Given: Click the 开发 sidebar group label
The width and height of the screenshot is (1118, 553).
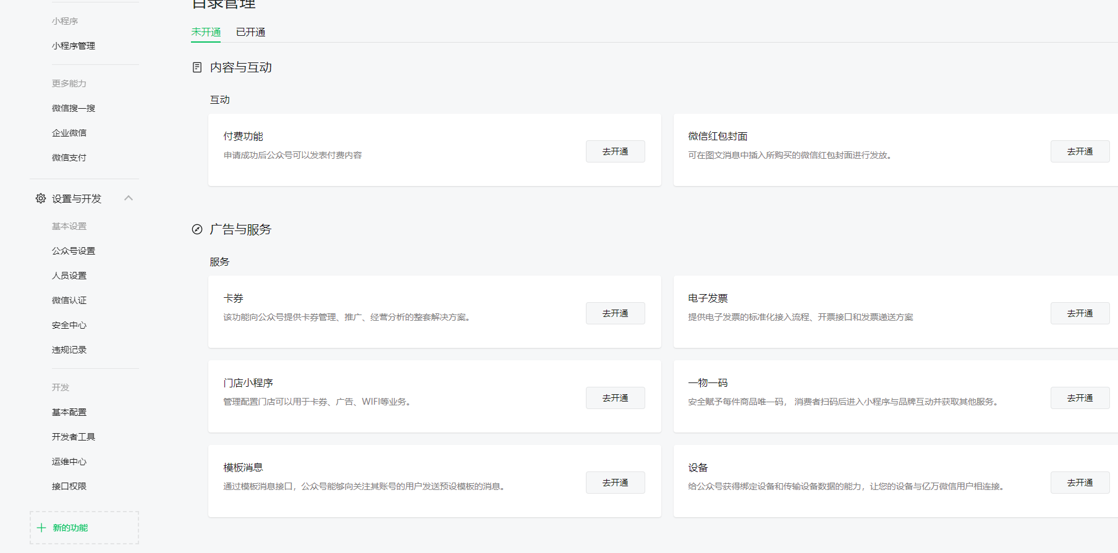Looking at the screenshot, I should coord(61,387).
